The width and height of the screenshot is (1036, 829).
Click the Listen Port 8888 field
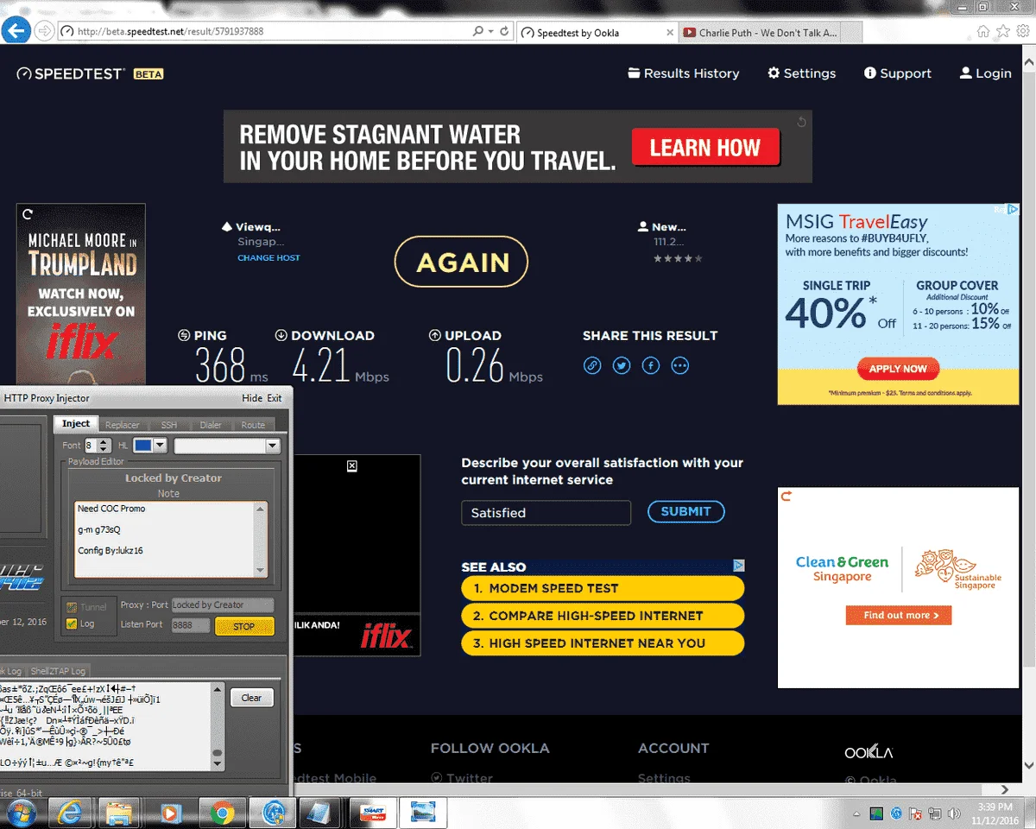191,624
